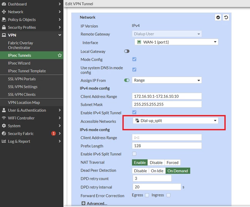Expand the Log & Report chevron
The height and width of the screenshot is (207, 250).
(60, 141)
